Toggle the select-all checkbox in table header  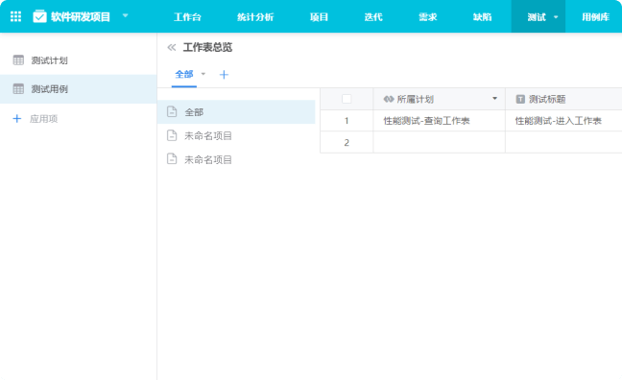tap(347, 99)
